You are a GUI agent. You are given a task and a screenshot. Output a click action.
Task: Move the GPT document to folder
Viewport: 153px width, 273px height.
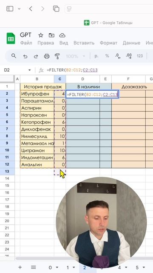point(51,35)
